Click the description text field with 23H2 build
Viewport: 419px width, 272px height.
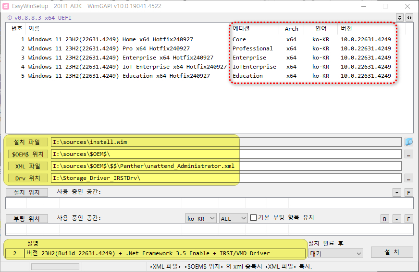coord(165,253)
